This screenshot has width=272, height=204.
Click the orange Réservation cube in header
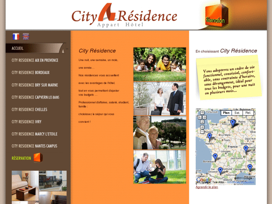[217, 15]
